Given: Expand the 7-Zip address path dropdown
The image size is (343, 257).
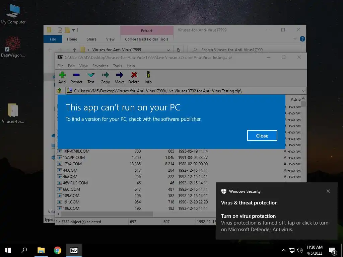Looking at the screenshot, I should (303, 91).
